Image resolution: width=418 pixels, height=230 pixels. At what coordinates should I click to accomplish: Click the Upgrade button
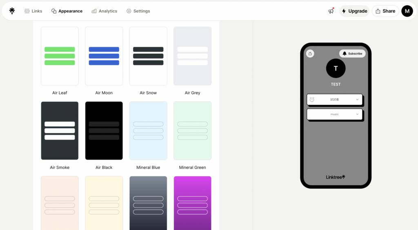pyautogui.click(x=354, y=11)
